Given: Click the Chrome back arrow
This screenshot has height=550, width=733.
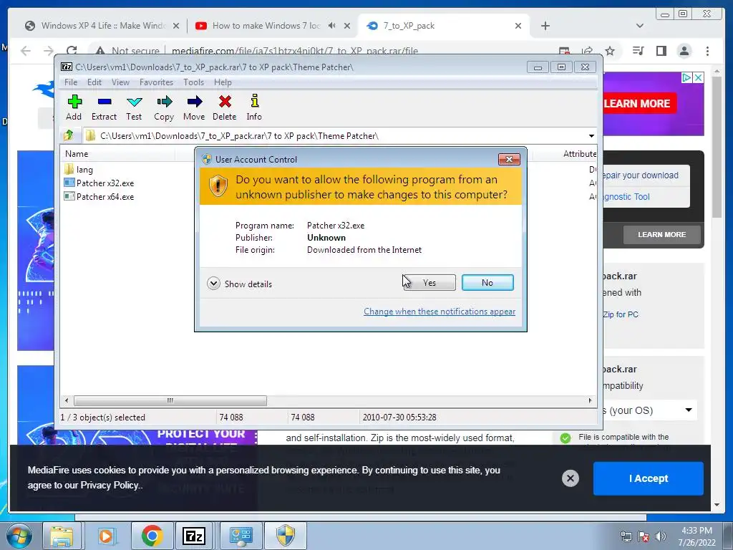Looking at the screenshot, I should point(26,51).
